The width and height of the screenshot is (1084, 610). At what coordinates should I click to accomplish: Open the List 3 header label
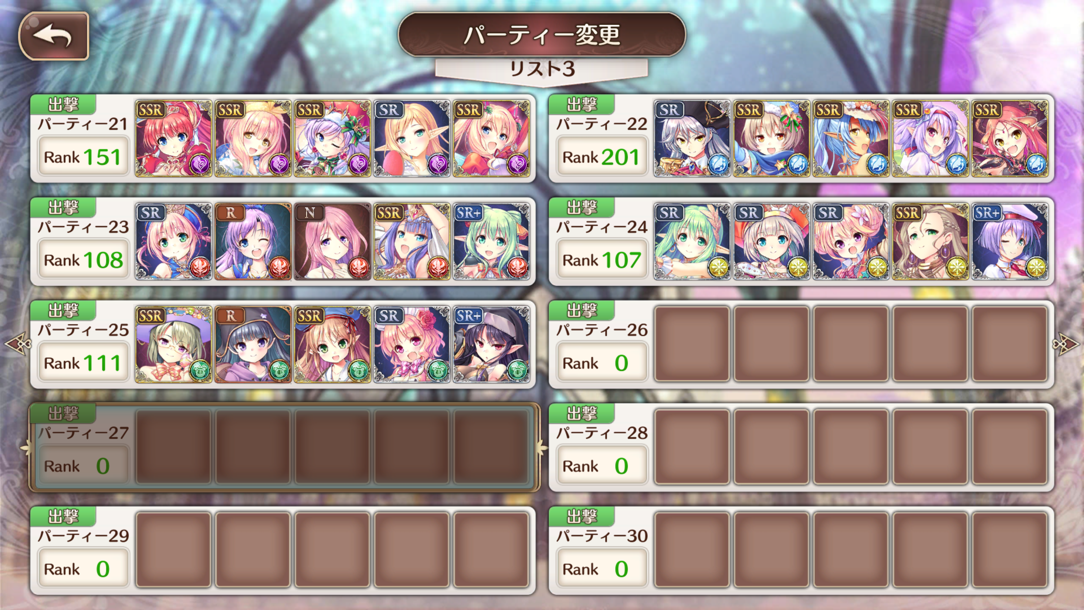click(542, 69)
